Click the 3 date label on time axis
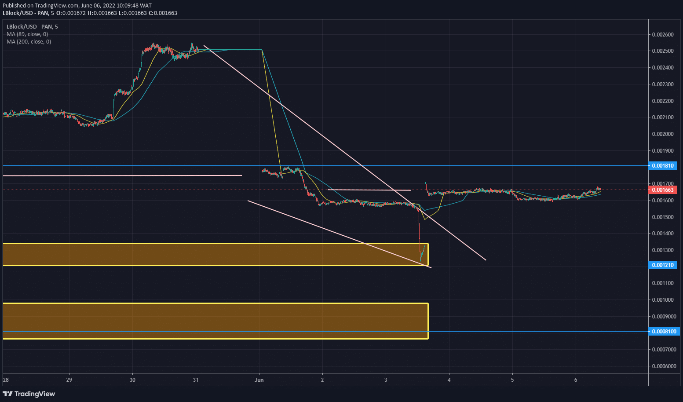683x402 pixels. tap(386, 380)
